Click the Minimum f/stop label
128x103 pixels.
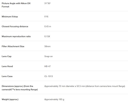click(10, 17)
